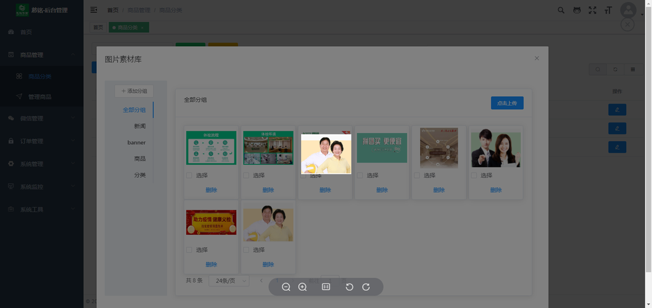Expand the 系统工具 sidebar menu
This screenshot has height=308, width=652.
[41, 209]
